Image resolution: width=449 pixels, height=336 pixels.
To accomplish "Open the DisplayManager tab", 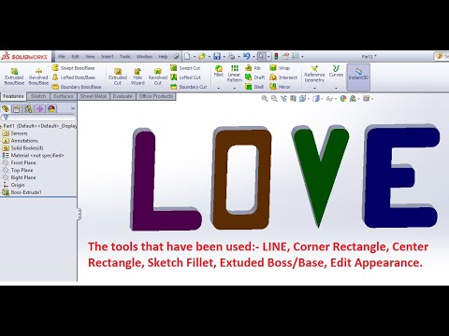I will point(51,108).
